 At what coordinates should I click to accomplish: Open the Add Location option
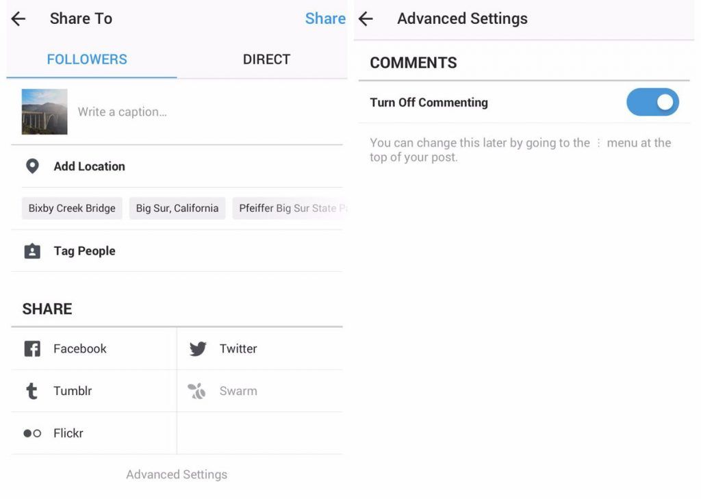point(90,166)
